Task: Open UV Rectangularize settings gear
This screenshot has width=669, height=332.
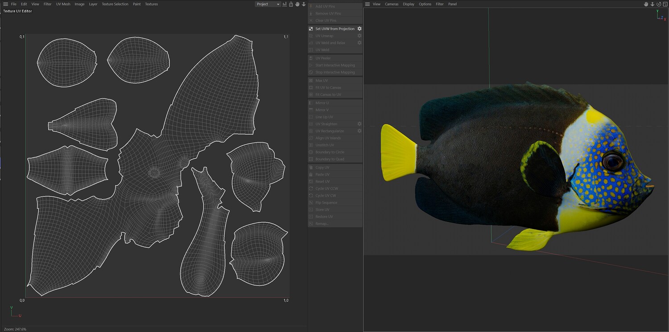Action: [359, 131]
